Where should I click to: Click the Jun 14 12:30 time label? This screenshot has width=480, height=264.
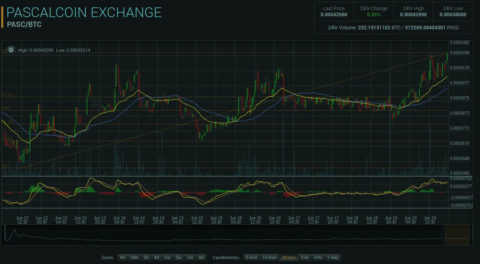[138, 220]
